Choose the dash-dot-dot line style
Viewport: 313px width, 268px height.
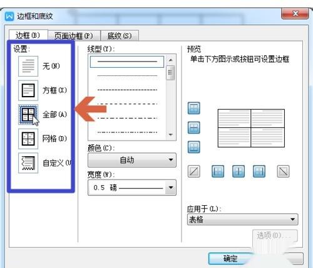pos(127,132)
